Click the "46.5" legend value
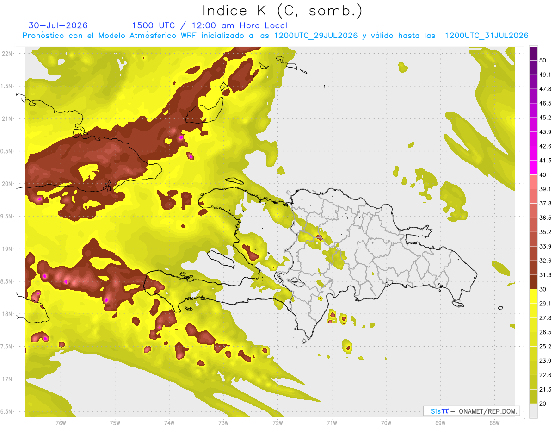The image size is (555, 429). (x=545, y=103)
